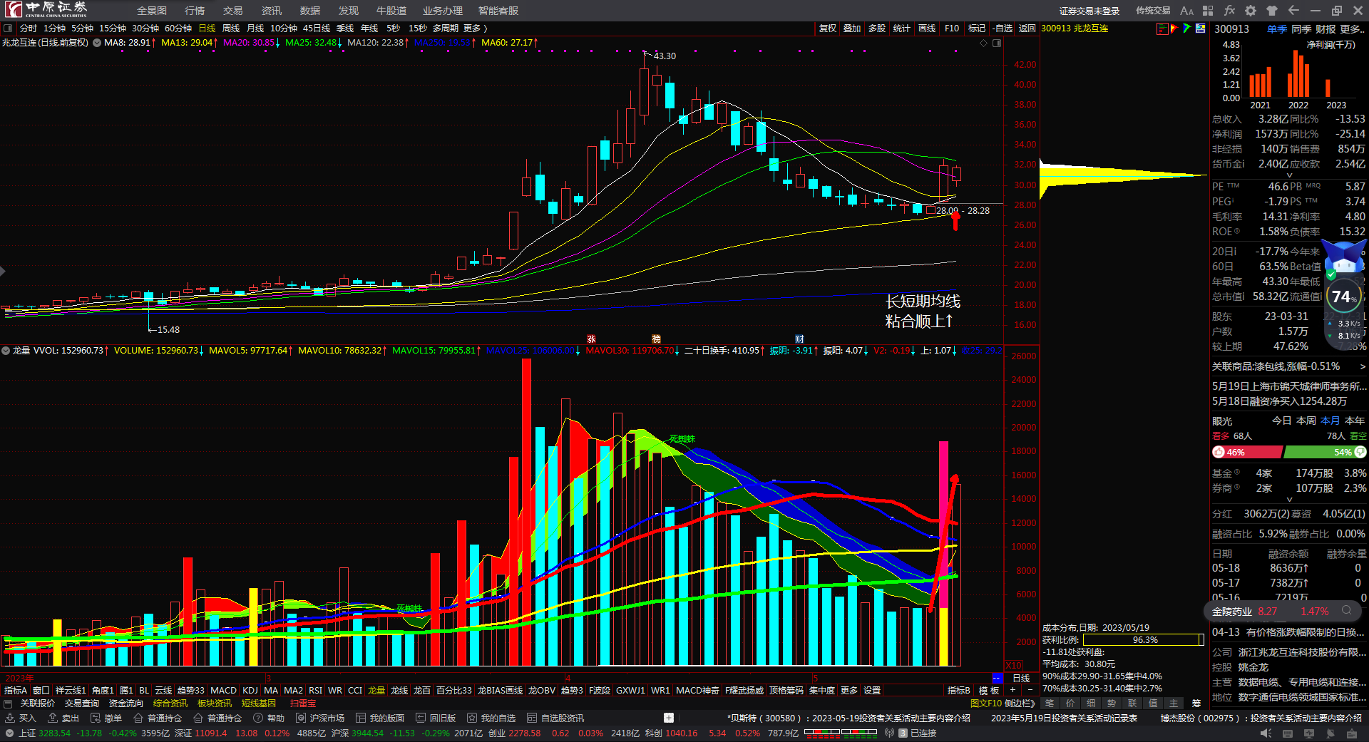Open the 图文F10 link
The width and height of the screenshot is (1369, 742).
click(x=986, y=704)
